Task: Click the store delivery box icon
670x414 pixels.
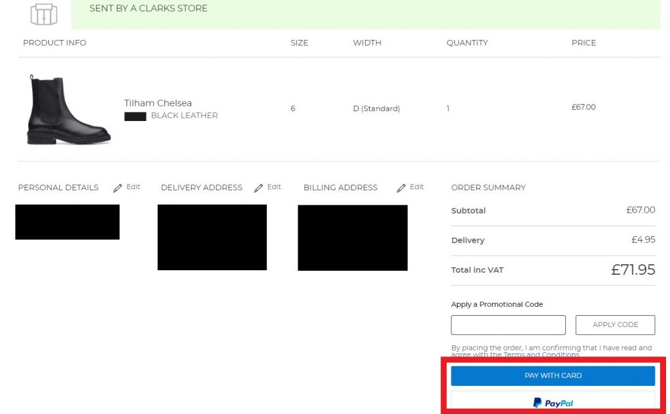Action: (x=44, y=14)
